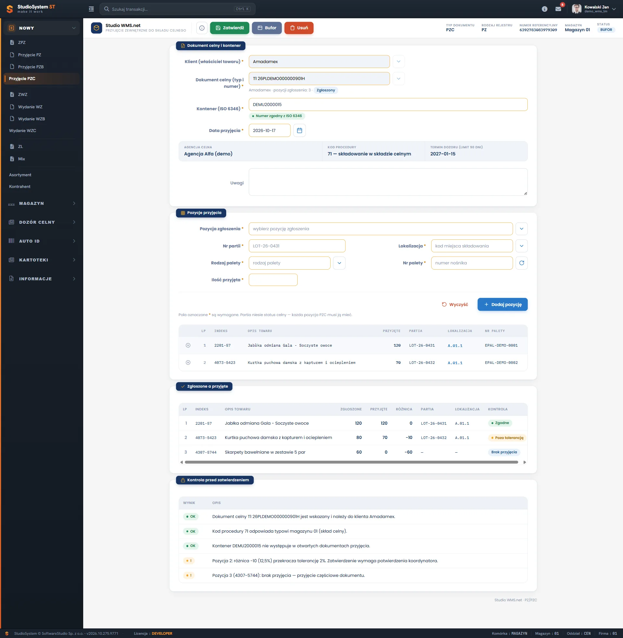Expand the MAGAZYN menu section
This screenshot has height=638, width=623.
click(x=42, y=203)
